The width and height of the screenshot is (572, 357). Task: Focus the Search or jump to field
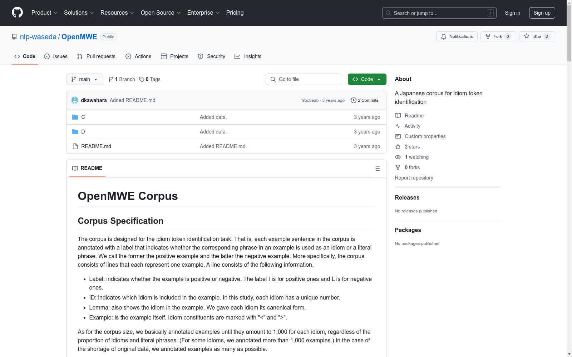click(439, 13)
